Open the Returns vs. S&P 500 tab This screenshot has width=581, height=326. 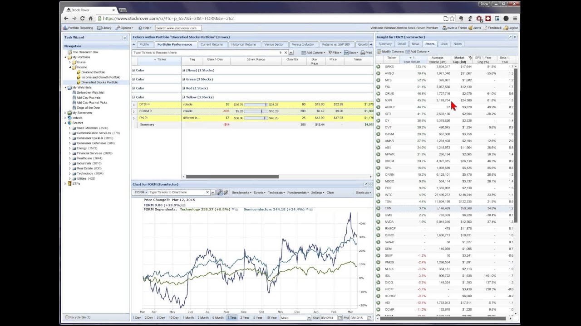[336, 44]
